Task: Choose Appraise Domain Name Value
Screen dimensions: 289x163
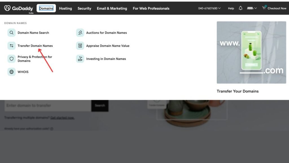Action: tap(108, 46)
